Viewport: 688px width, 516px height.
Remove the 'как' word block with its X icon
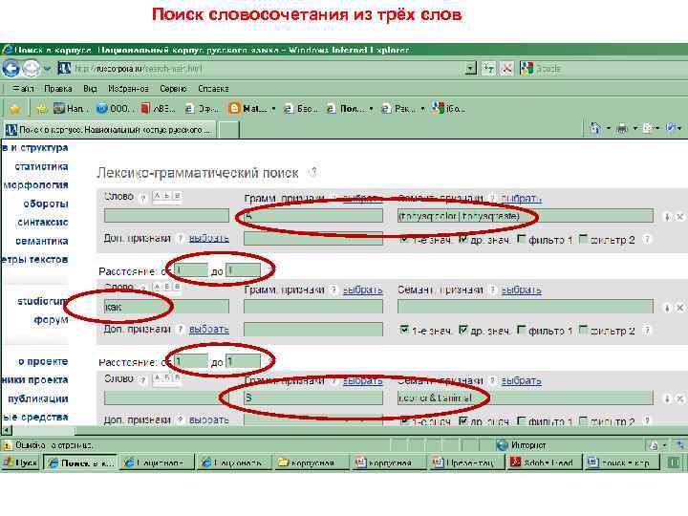[679, 308]
